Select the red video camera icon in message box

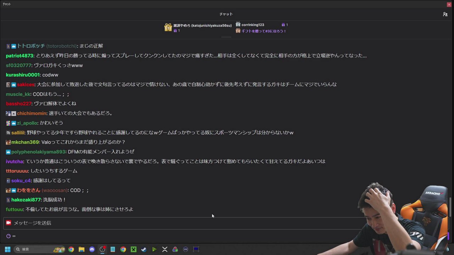[9, 223]
